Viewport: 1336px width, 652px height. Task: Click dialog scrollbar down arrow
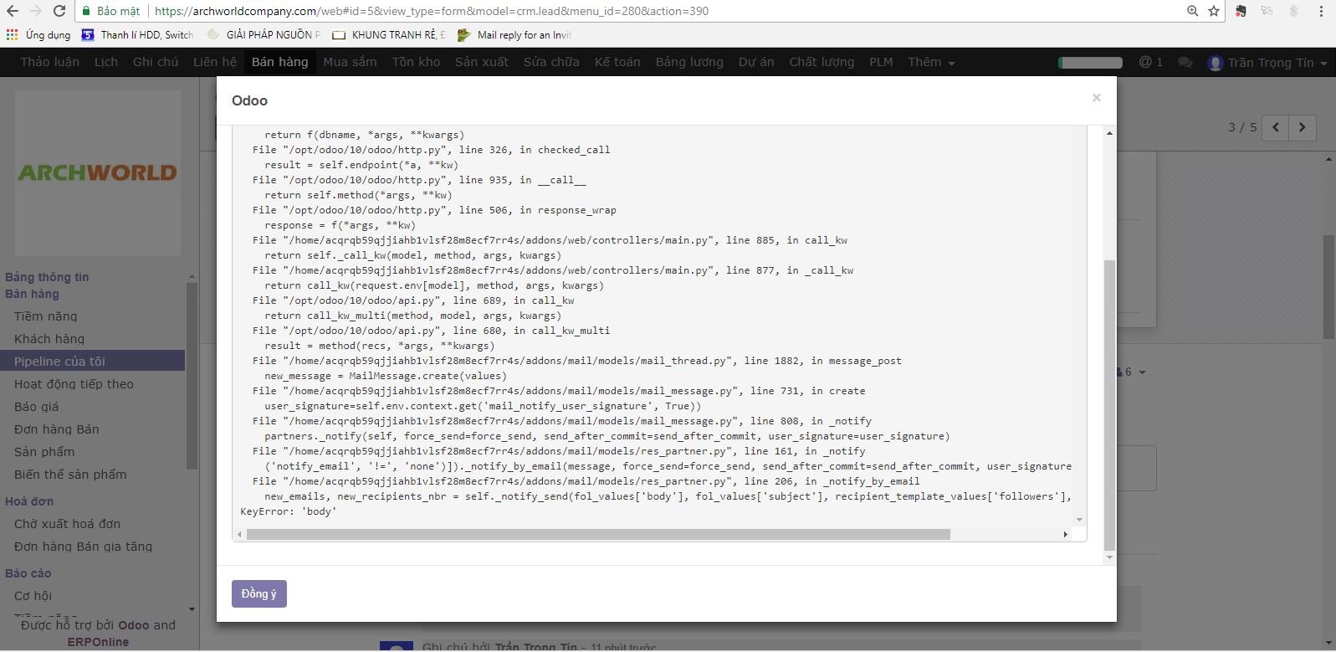[1110, 557]
